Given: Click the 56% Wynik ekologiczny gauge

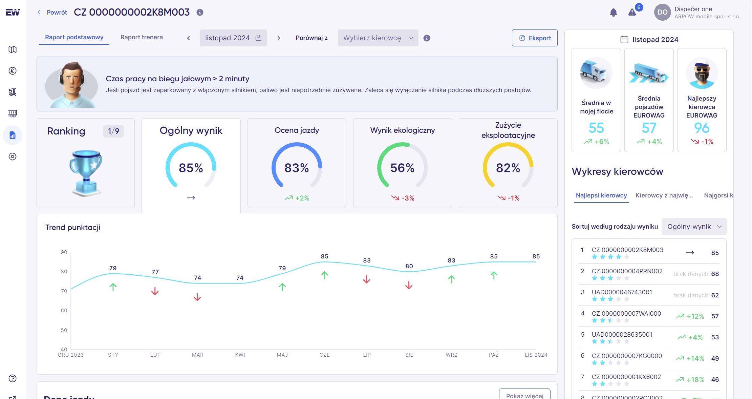Looking at the screenshot, I should click(402, 165).
